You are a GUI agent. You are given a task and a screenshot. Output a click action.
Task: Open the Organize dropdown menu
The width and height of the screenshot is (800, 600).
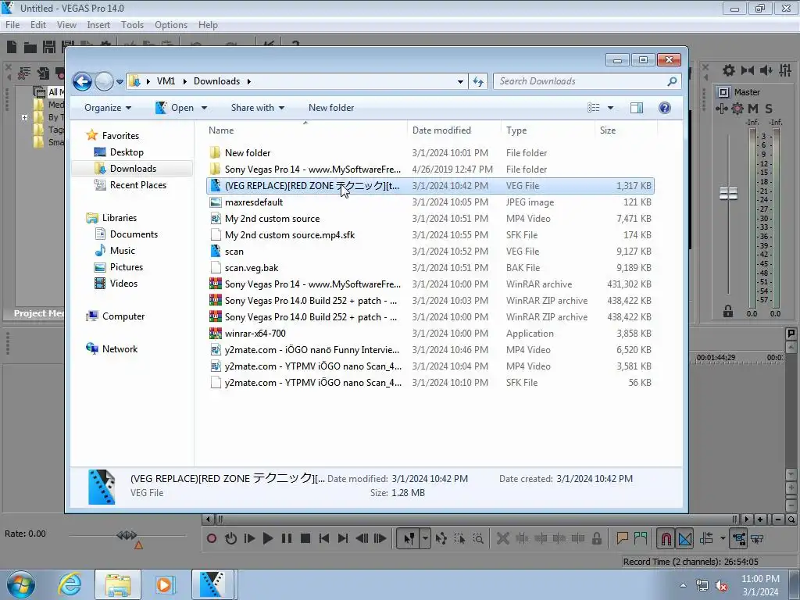[108, 108]
